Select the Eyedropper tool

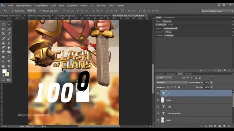click(x=9, y=34)
